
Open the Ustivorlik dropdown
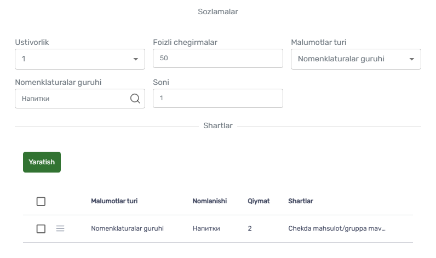80,59
